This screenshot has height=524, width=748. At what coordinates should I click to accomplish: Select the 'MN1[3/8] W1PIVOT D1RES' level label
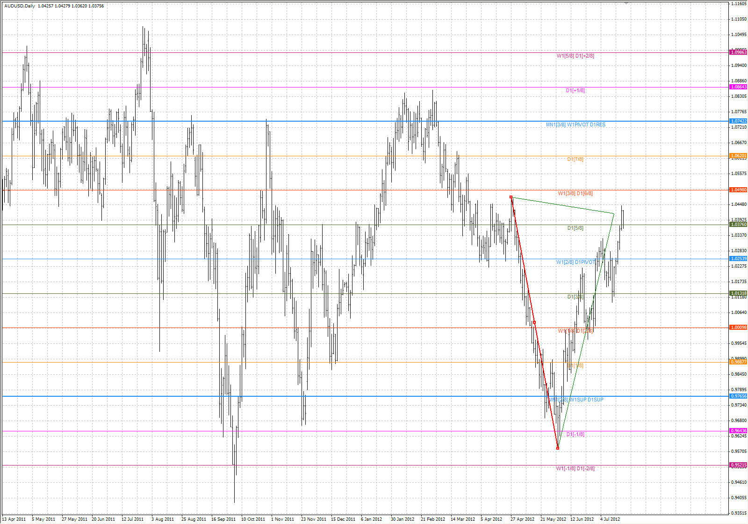point(575,125)
